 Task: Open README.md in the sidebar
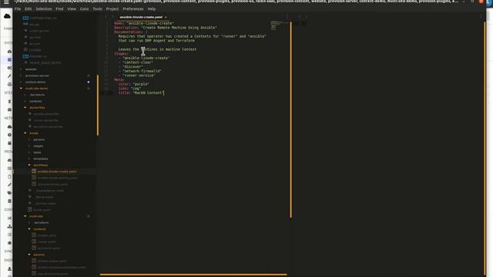(38, 56)
